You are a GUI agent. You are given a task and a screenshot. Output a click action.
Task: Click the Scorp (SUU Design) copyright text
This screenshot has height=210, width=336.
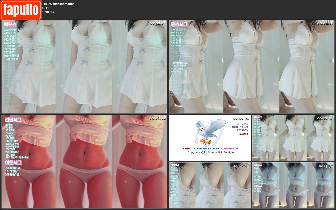211,152
